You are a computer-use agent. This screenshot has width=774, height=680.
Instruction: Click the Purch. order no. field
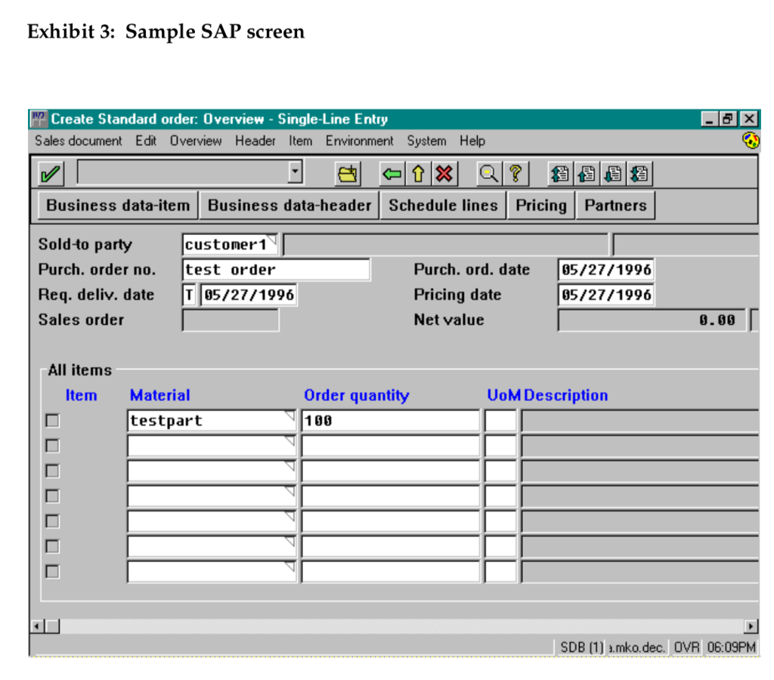276,270
